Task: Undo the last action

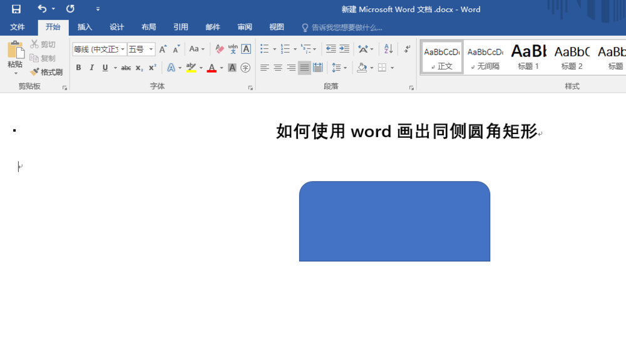Action: [x=42, y=9]
